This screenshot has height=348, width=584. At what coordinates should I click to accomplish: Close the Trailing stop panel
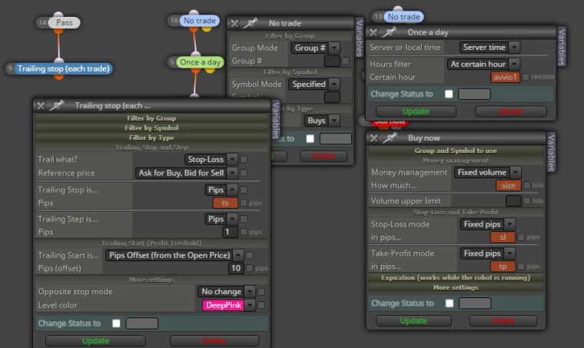pyautogui.click(x=41, y=106)
